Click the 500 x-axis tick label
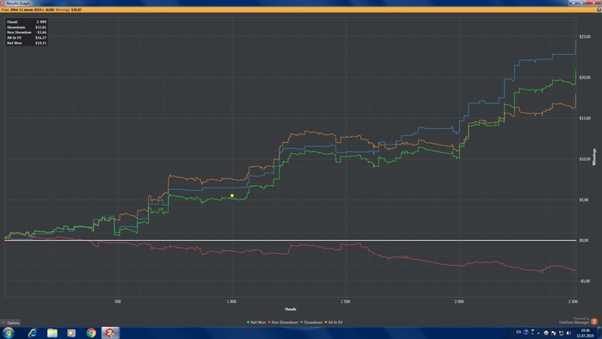 [118, 301]
